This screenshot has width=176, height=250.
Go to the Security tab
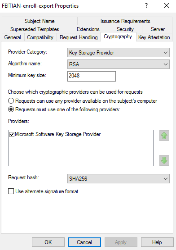[x=125, y=29]
